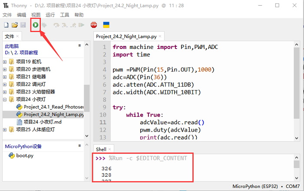Expand the 项目25 人体感应灯 folder
Image resolution: width=304 pixels, height=191 pixels.
5,129
